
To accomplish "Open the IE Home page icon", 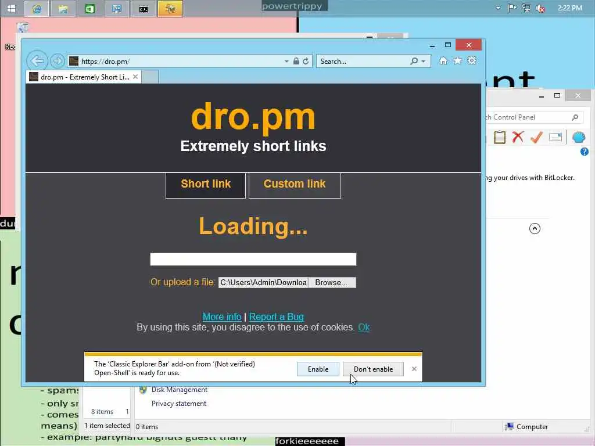I will 443,60.
